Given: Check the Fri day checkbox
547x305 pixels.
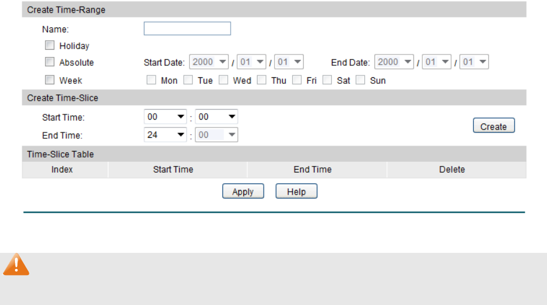Looking at the screenshot, I should pyautogui.click(x=297, y=80).
